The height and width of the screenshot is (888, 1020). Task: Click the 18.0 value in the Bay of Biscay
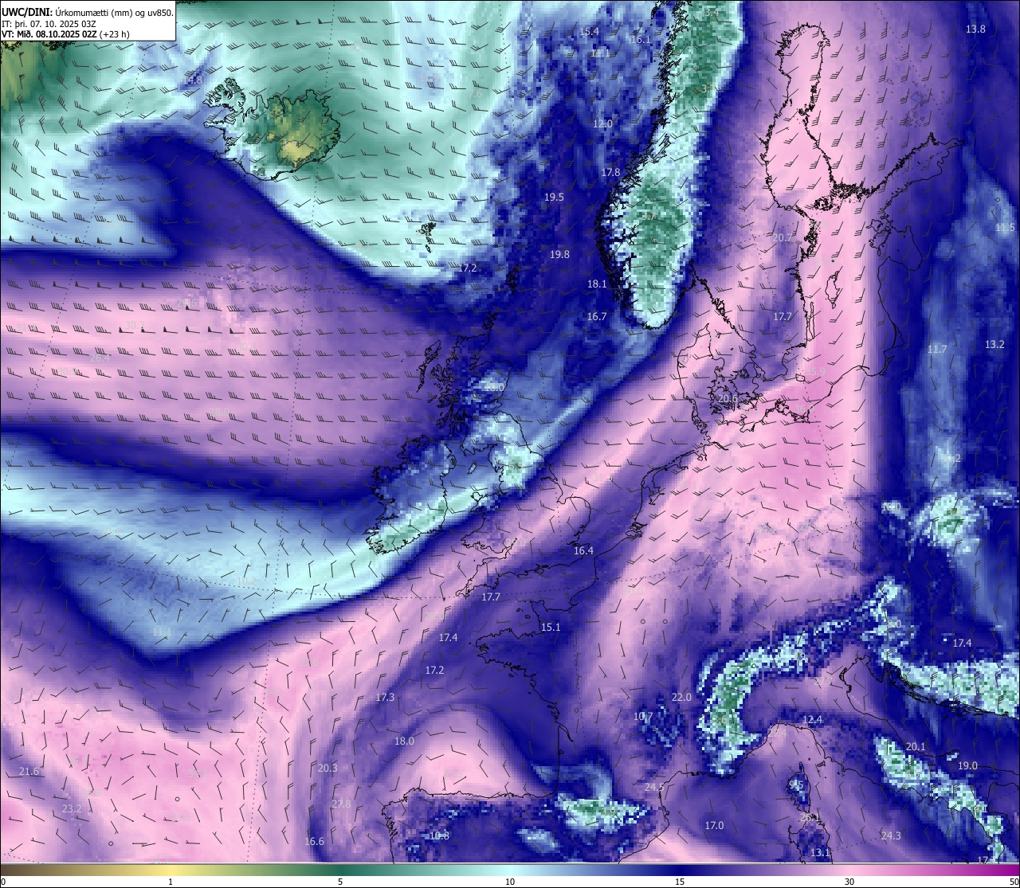(404, 741)
